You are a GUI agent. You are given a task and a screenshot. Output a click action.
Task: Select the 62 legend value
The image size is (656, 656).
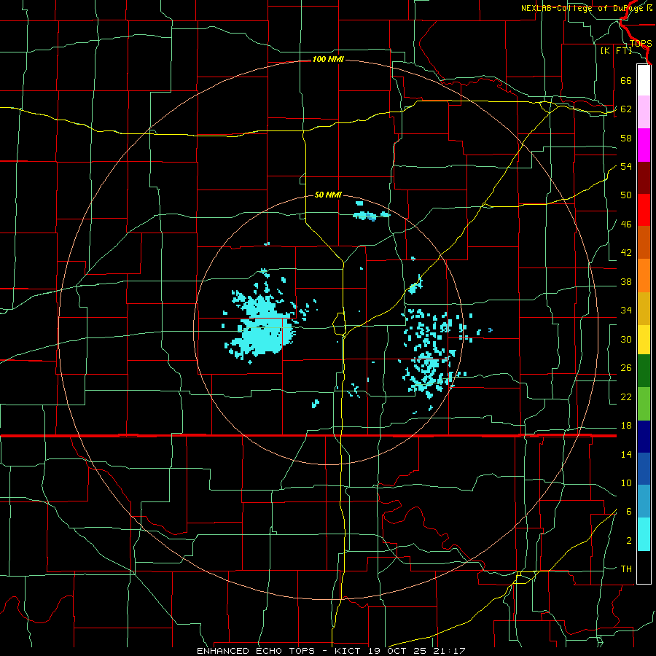tap(626, 109)
